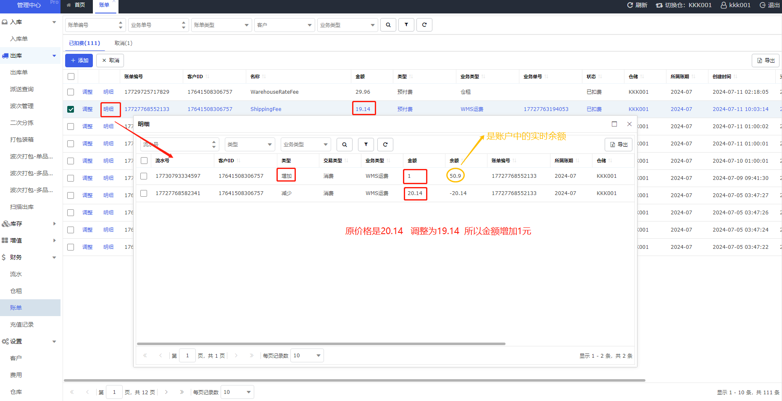782x401 pixels.
Task: Click the 切换仓 switch warehouse icon
Action: tap(659, 5)
